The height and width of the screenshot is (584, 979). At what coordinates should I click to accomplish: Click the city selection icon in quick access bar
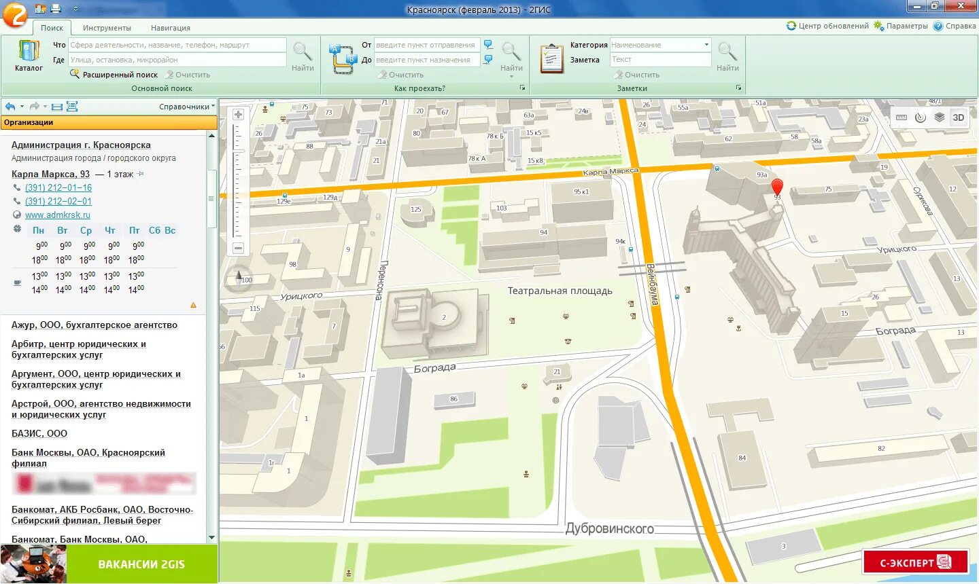[x=40, y=9]
